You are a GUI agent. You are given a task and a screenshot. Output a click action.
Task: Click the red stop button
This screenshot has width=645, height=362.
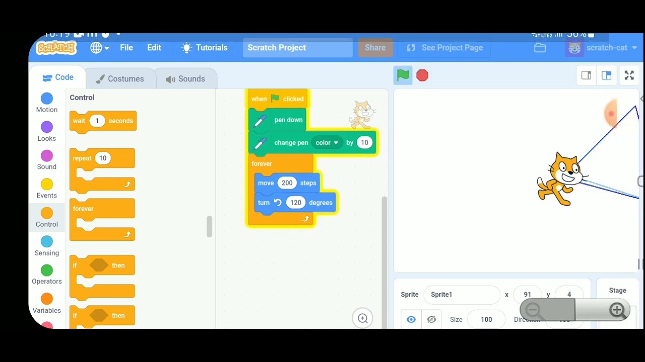(422, 75)
